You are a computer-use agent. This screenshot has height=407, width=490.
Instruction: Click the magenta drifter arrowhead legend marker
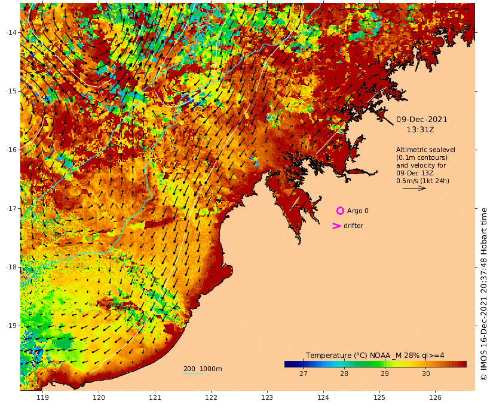click(336, 226)
